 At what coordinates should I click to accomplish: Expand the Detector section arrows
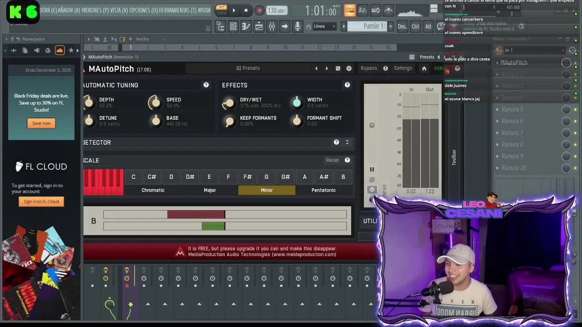[347, 142]
